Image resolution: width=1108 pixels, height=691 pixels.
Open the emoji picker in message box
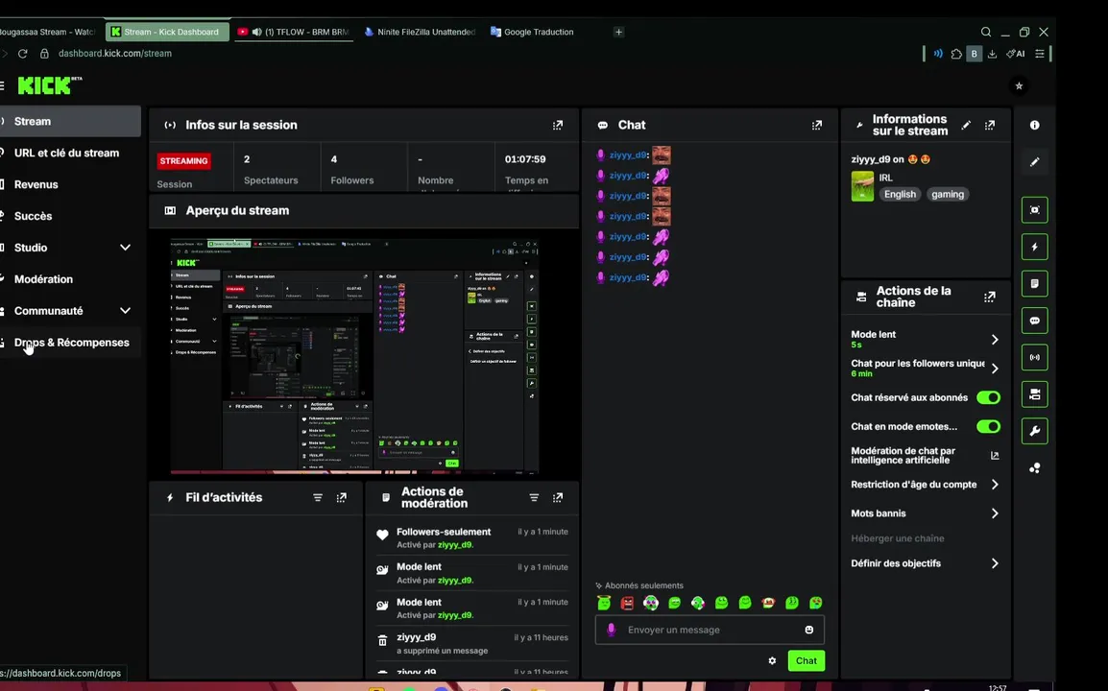click(x=809, y=630)
